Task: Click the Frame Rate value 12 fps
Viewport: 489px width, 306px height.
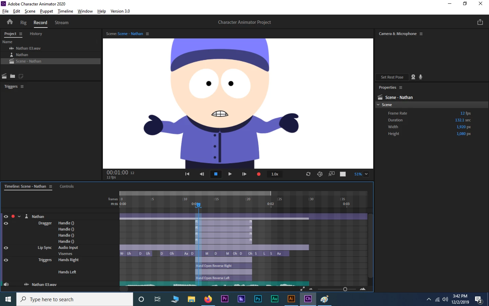Action: click(x=465, y=113)
